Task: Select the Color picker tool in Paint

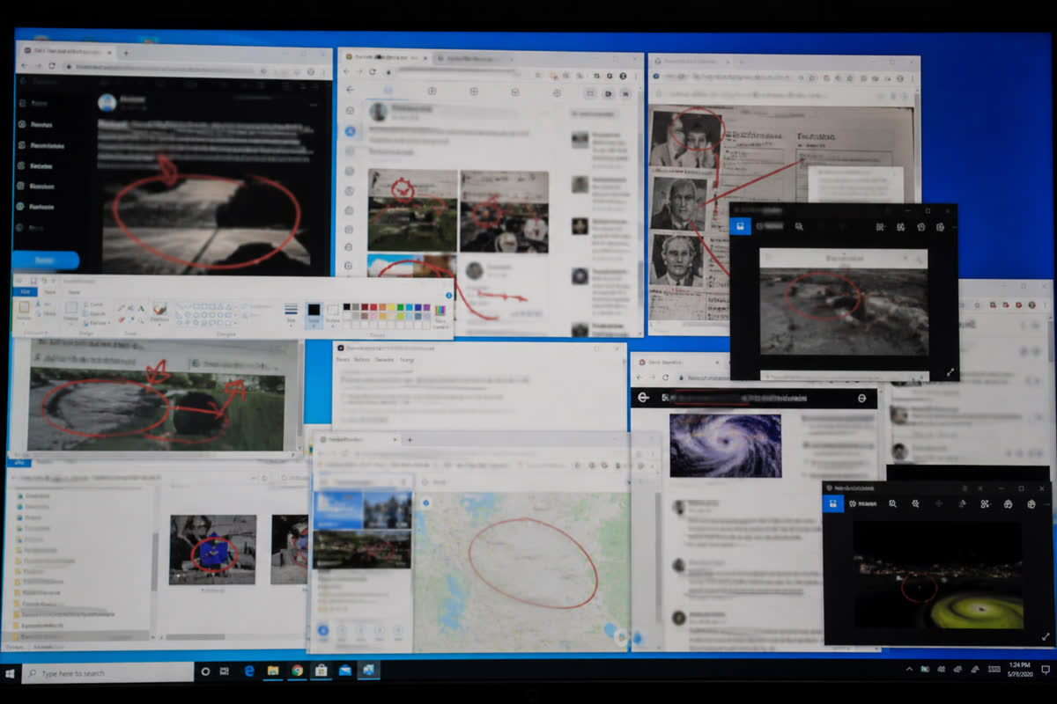Action: (x=129, y=320)
